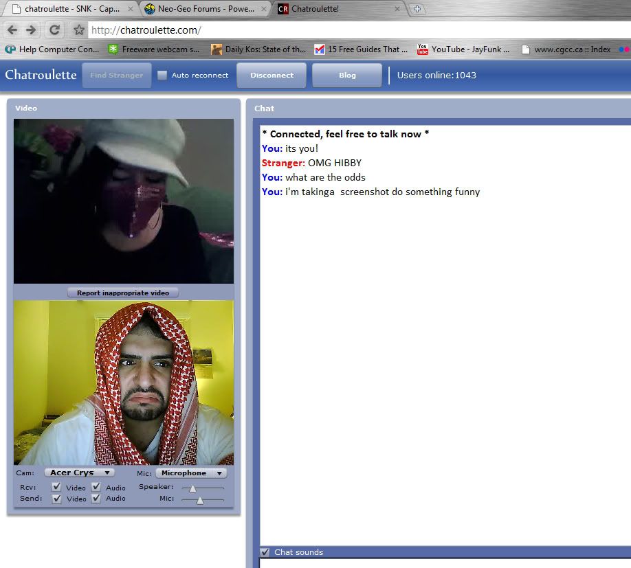631x568 pixels.
Task: Go forward with the browser forward arrow
Action: [31, 30]
